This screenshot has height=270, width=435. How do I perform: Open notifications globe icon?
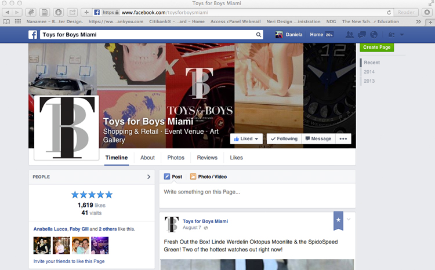pyautogui.click(x=374, y=35)
